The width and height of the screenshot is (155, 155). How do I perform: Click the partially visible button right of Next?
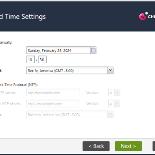click(x=154, y=146)
